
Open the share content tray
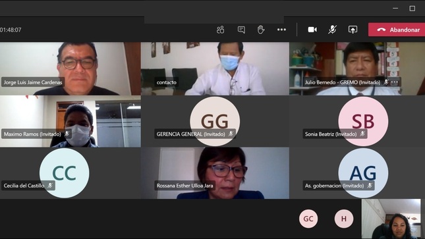tap(353, 30)
